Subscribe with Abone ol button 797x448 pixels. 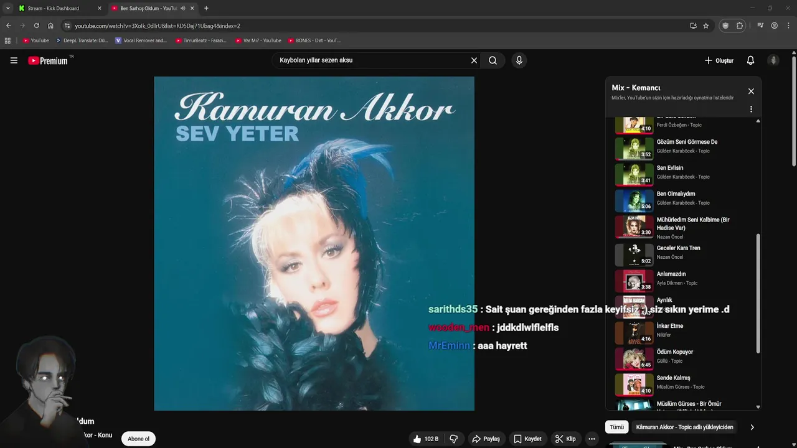138,439
